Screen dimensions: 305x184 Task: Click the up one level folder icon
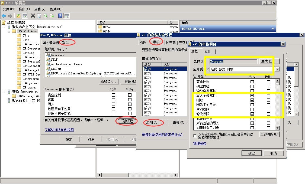18,16
